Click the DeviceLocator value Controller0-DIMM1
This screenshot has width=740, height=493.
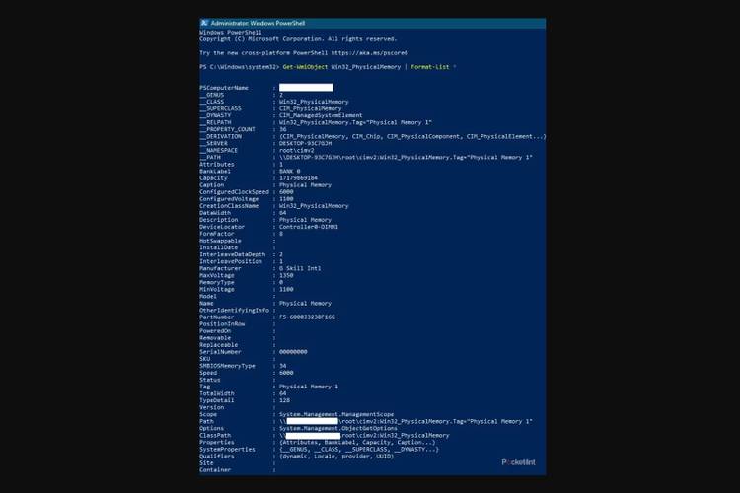pyautogui.click(x=309, y=227)
